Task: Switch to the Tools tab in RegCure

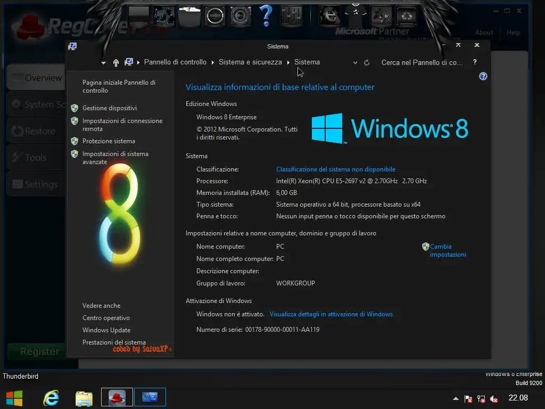Action: point(36,158)
